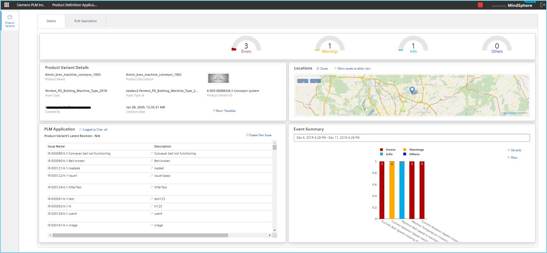Click the blue location pin on map

click(412, 90)
